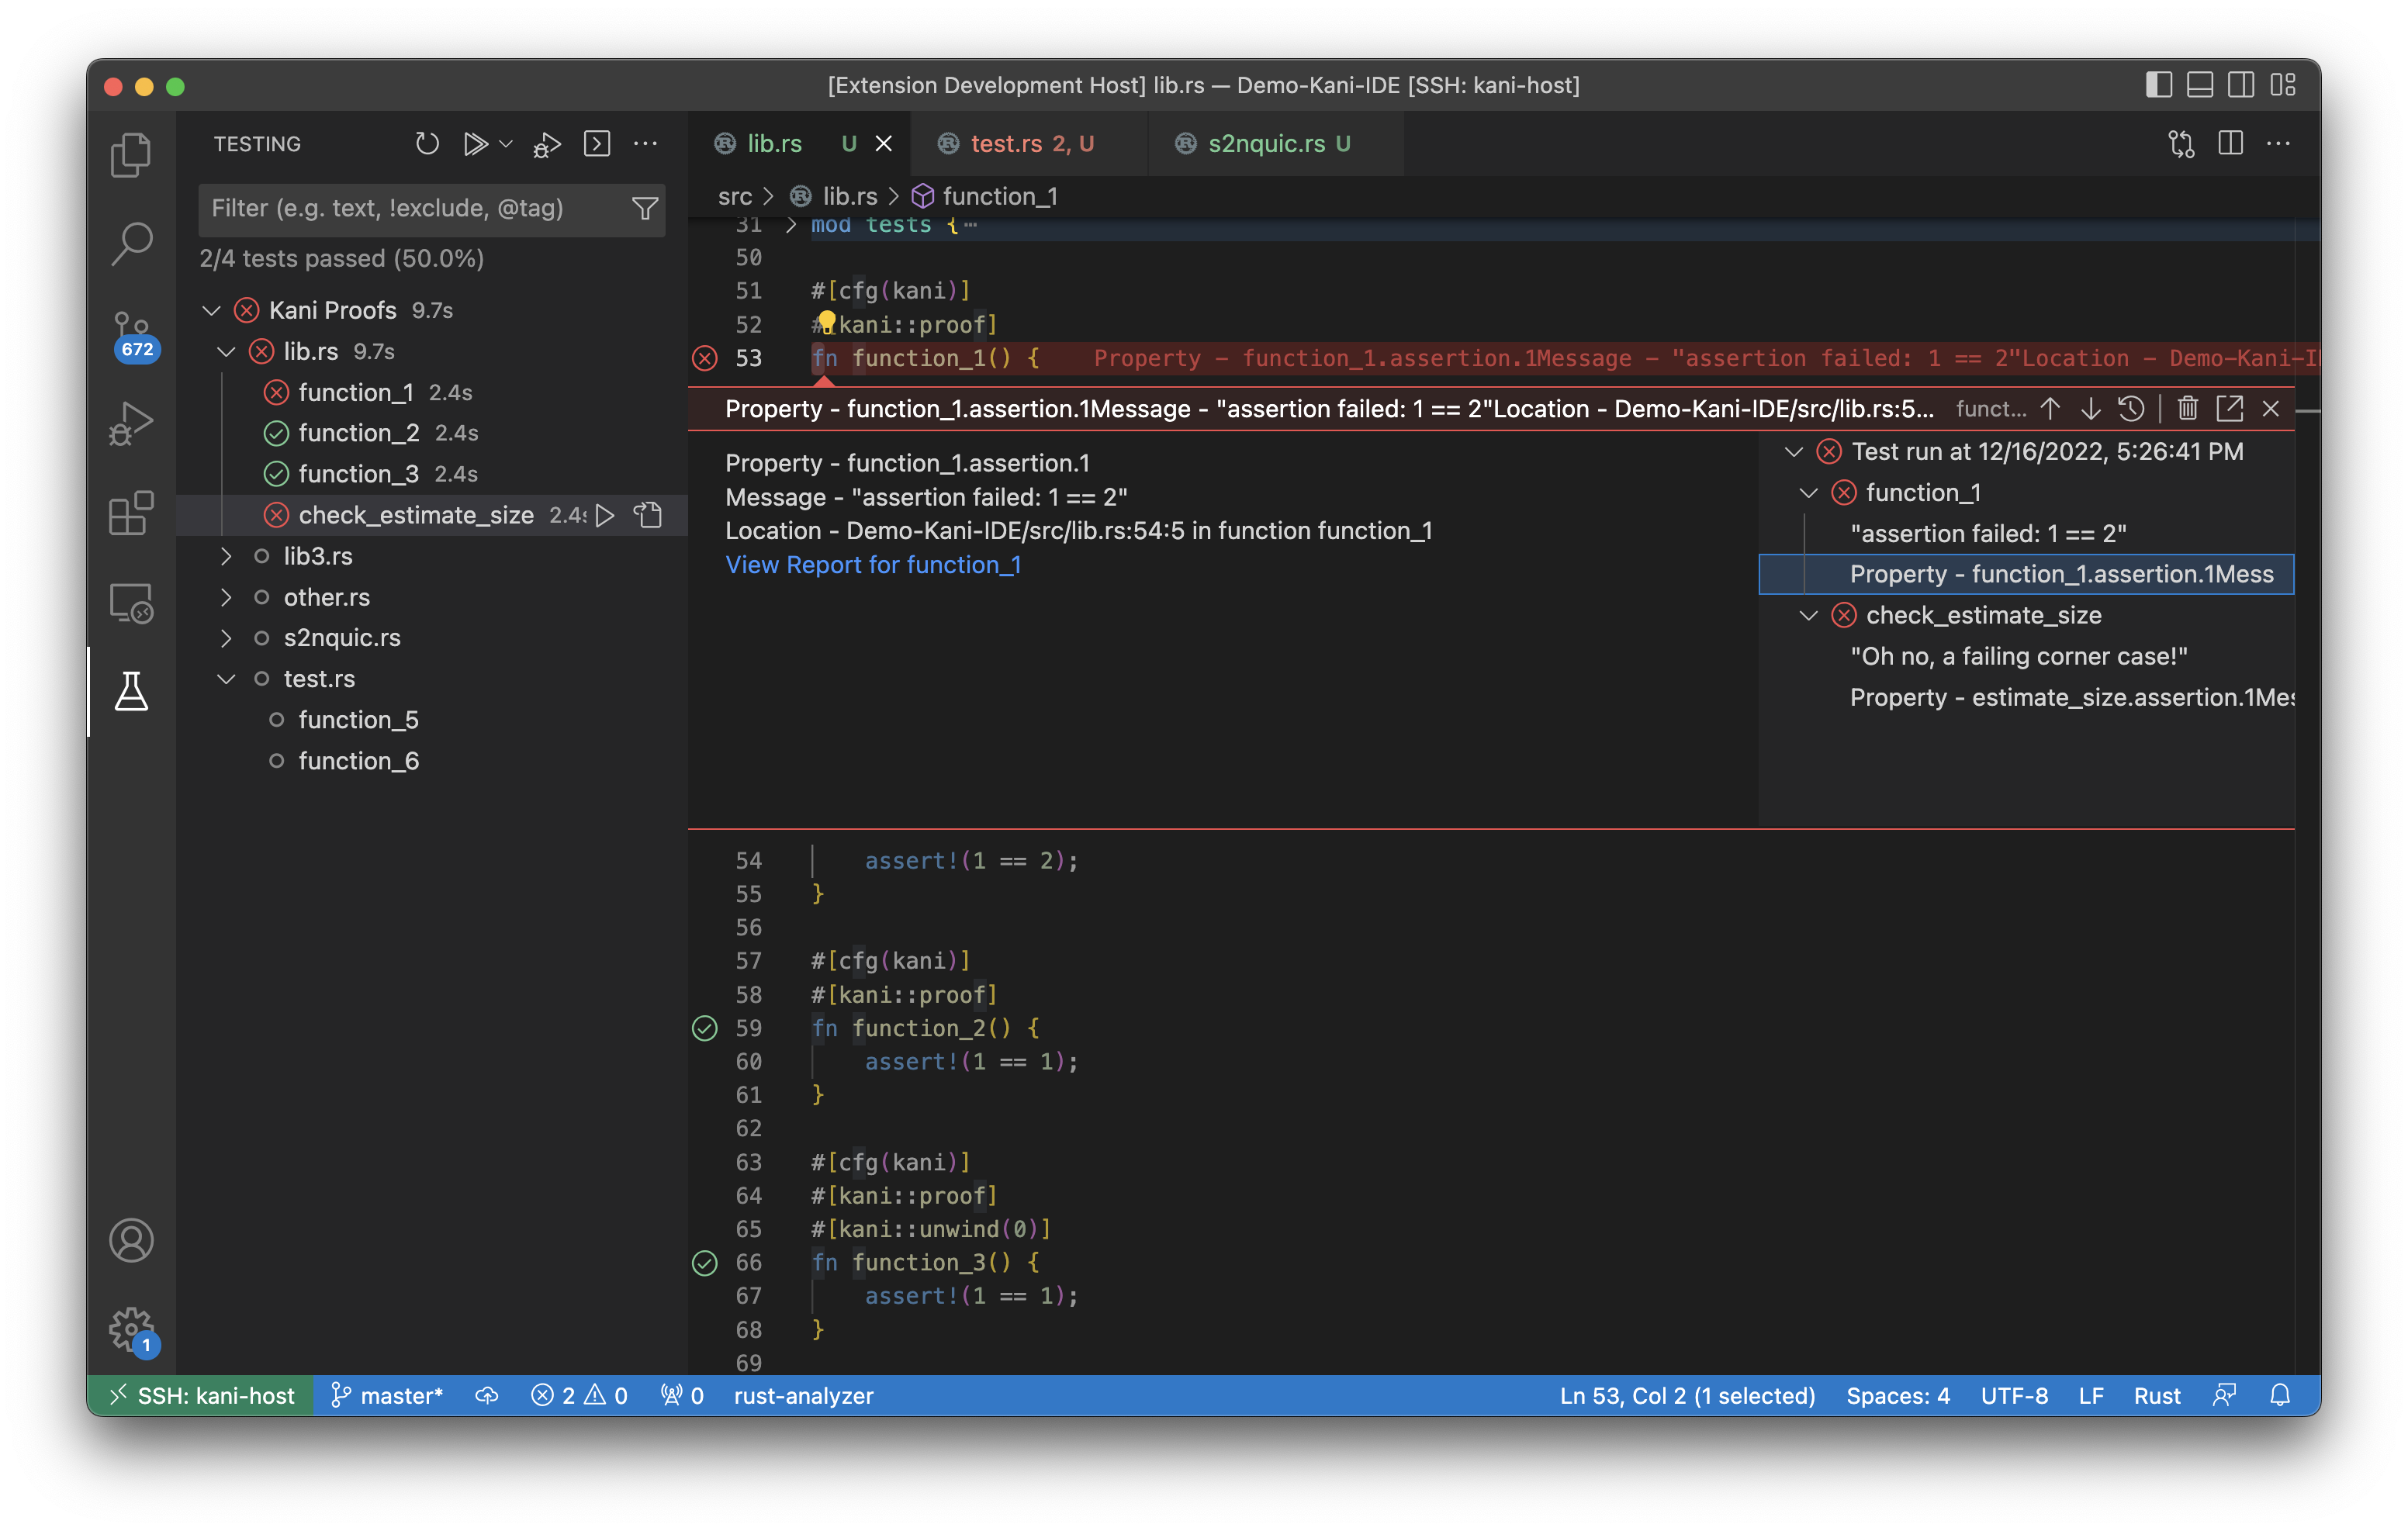Click Debug Tests icon in Testing header
2408x1531 pixels.
547,144
